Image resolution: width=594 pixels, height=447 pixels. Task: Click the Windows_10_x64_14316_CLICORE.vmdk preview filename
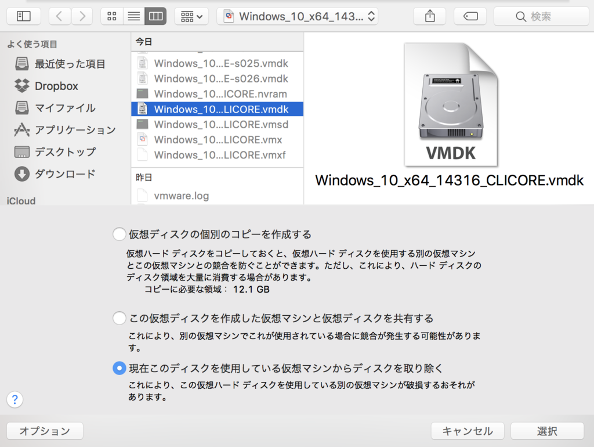pyautogui.click(x=450, y=181)
